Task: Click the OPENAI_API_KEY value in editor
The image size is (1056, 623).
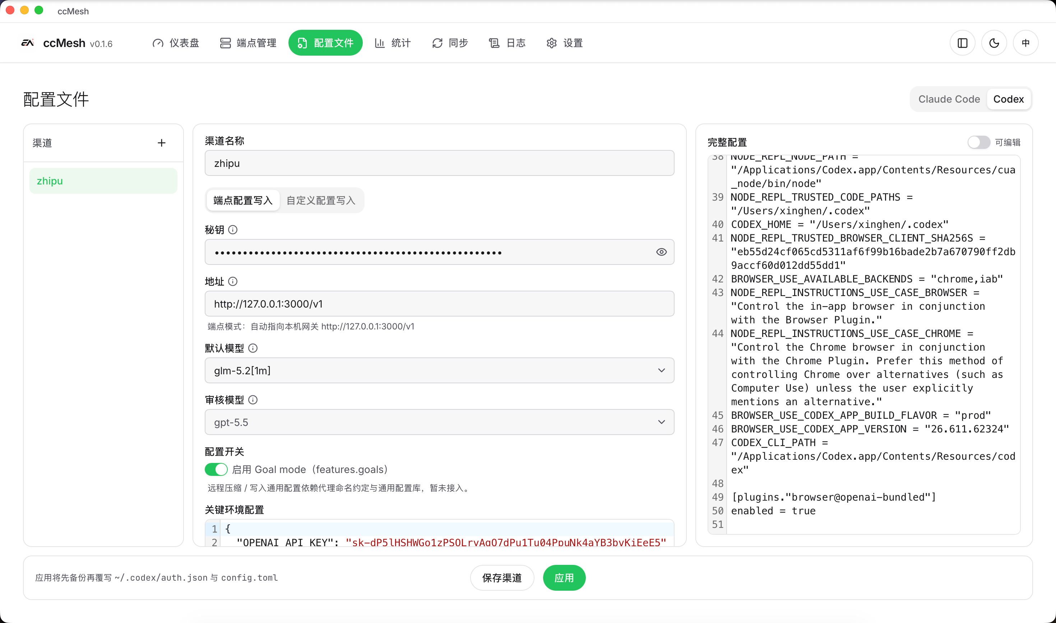Action: 506,542
